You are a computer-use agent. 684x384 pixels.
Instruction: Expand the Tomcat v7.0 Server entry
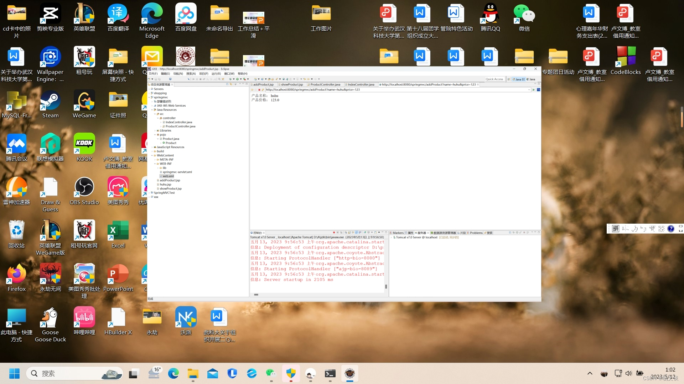point(391,237)
